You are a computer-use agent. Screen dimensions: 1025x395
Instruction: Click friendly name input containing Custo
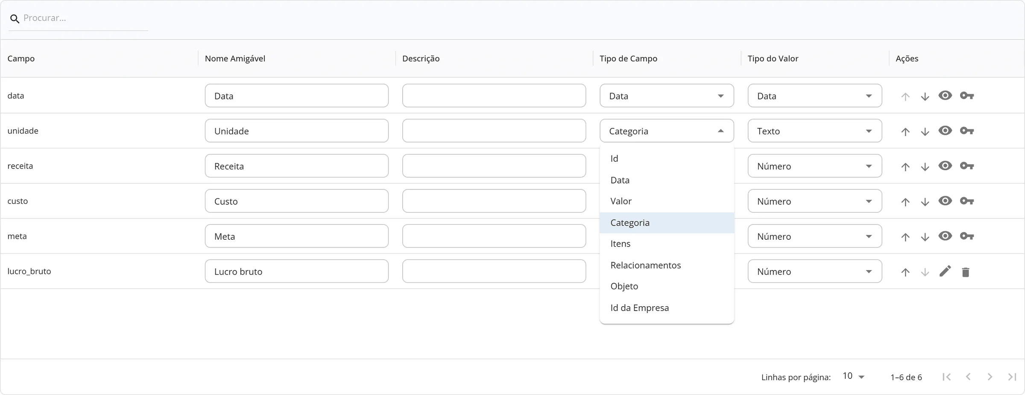[296, 201]
